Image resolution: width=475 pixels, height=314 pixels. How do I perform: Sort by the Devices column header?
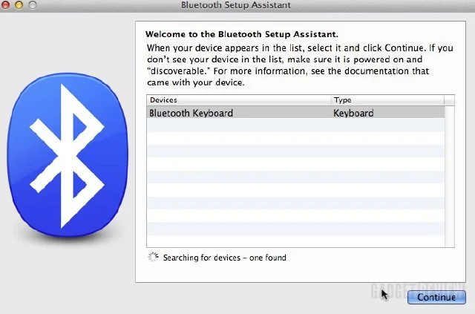click(239, 100)
